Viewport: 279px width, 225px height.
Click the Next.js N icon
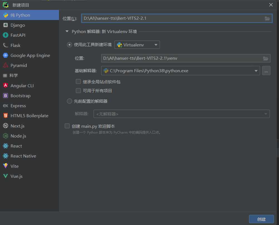click(x=6, y=126)
